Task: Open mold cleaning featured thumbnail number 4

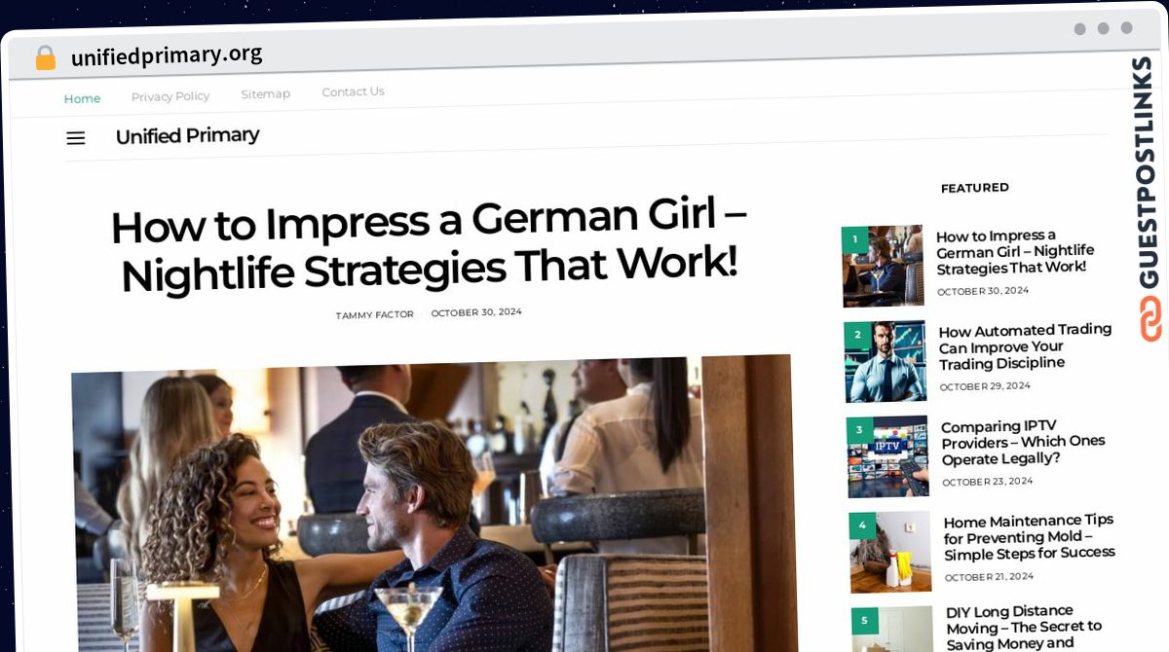Action: click(890, 553)
